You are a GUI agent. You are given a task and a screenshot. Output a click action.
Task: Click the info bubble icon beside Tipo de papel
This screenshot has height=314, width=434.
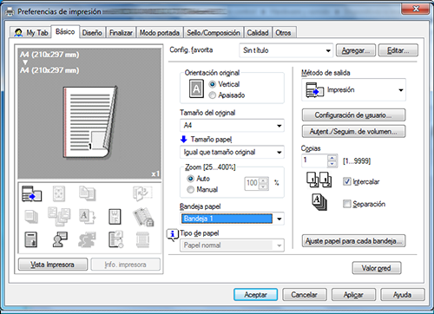173,234
